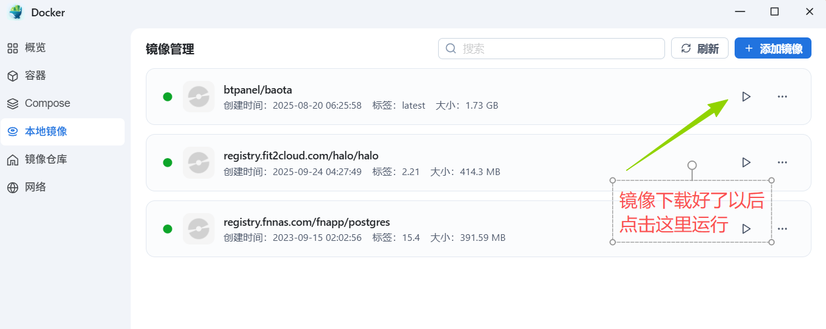The height and width of the screenshot is (329, 826).
Task: Open more options for btpanel/baota
Action: click(x=782, y=97)
